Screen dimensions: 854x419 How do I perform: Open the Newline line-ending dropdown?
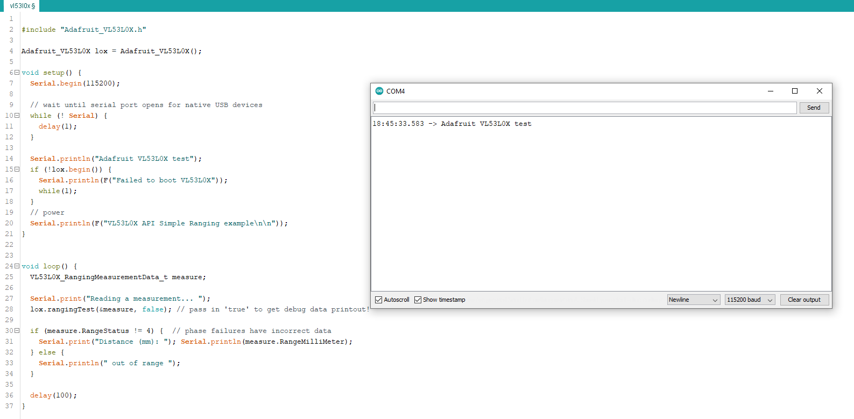pyautogui.click(x=693, y=300)
